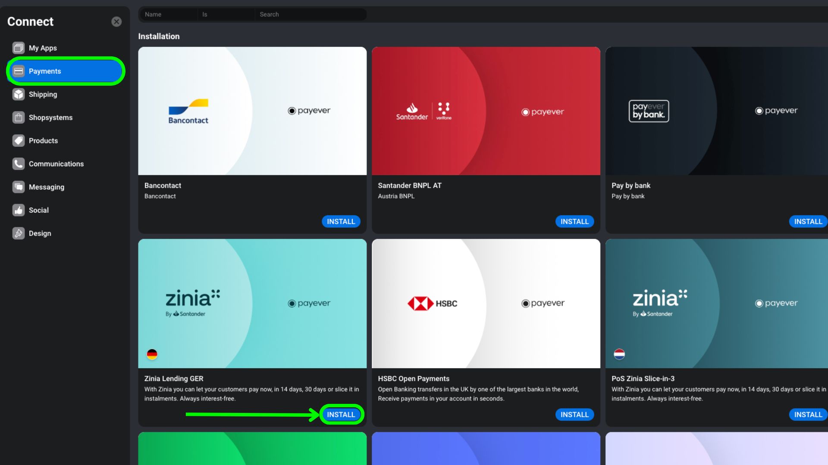828x465 pixels.
Task: Select Payments in the sidebar
Action: (66, 71)
